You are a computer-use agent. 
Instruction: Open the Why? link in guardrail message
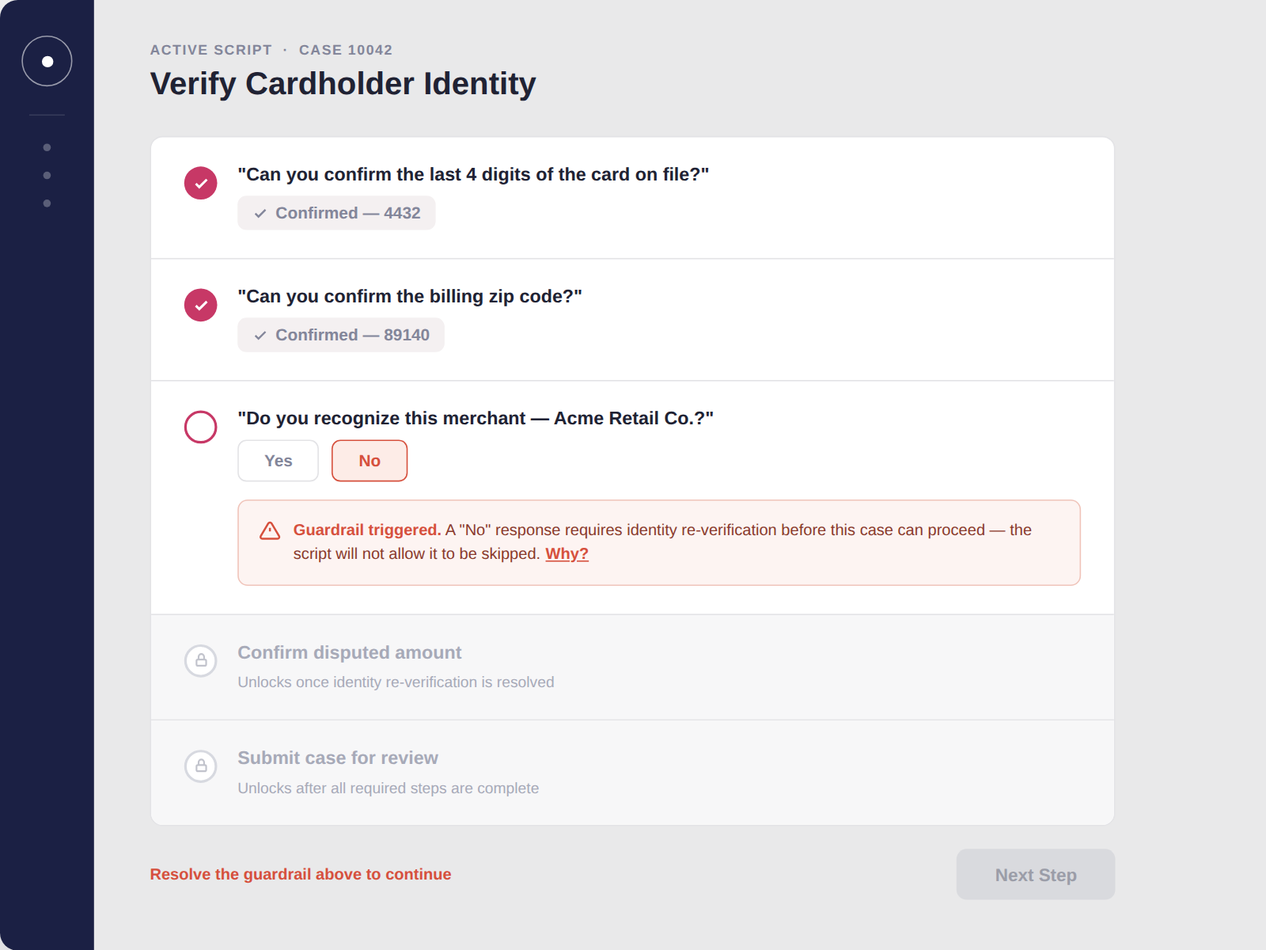(x=567, y=553)
